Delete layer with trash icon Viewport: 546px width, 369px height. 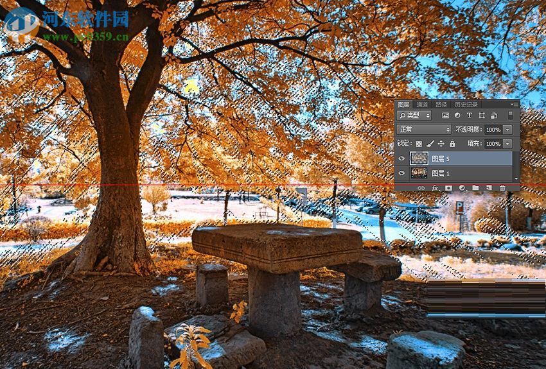pyautogui.click(x=502, y=188)
